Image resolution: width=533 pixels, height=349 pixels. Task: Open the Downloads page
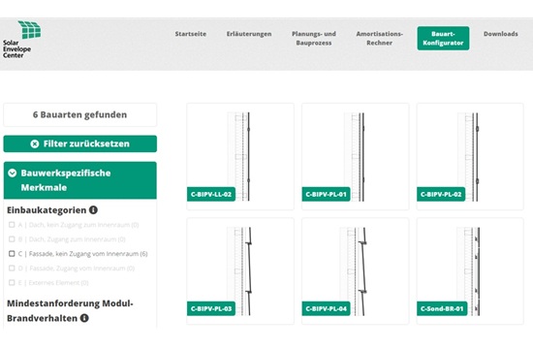coord(500,34)
